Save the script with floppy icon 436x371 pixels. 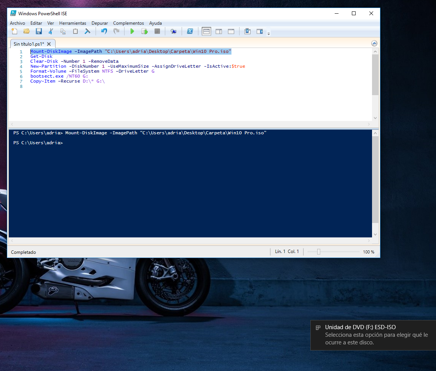click(39, 32)
